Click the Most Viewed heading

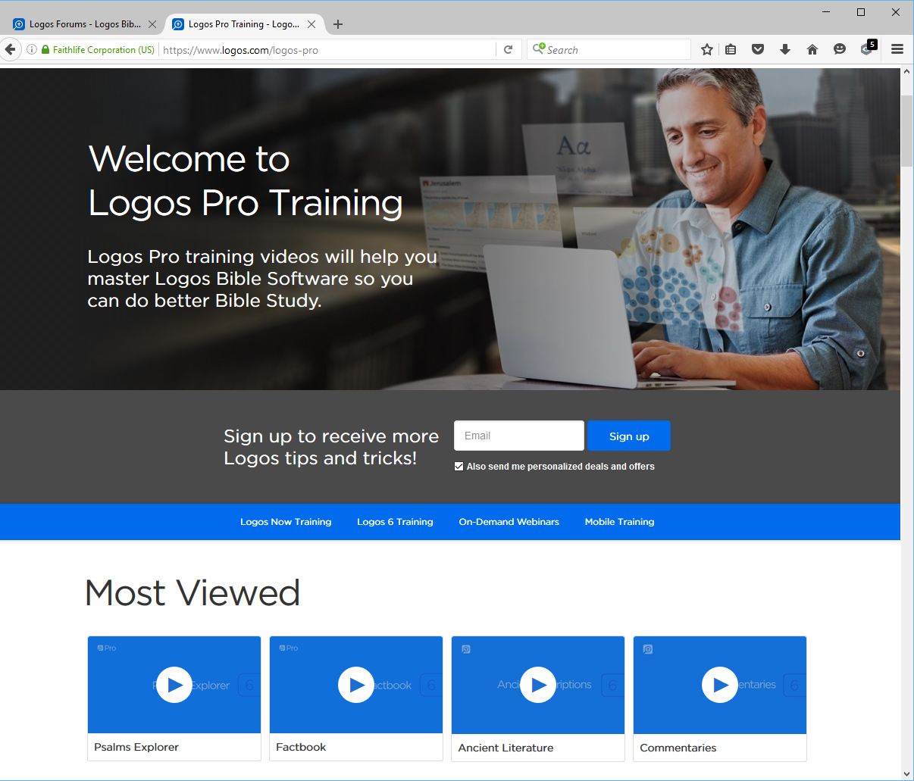193,592
